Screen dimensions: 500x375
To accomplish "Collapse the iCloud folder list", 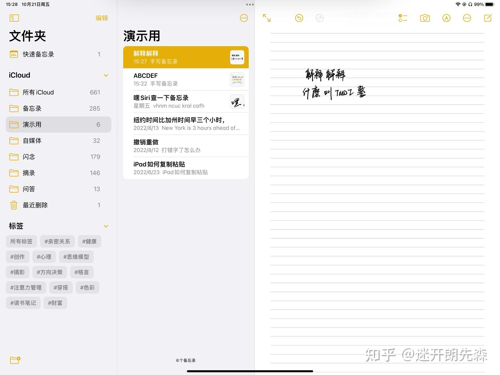I will coord(106,75).
